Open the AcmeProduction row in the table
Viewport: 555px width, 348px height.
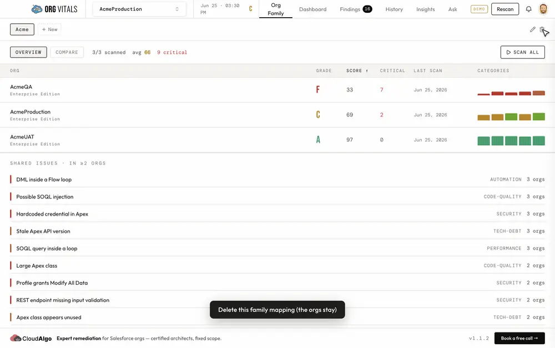(277, 115)
